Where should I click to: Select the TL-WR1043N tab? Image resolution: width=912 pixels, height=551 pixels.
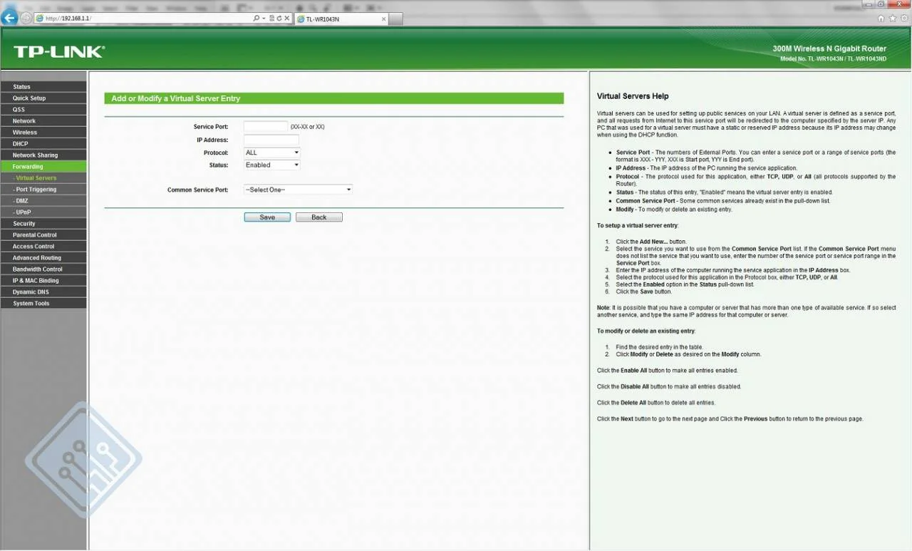coord(341,19)
